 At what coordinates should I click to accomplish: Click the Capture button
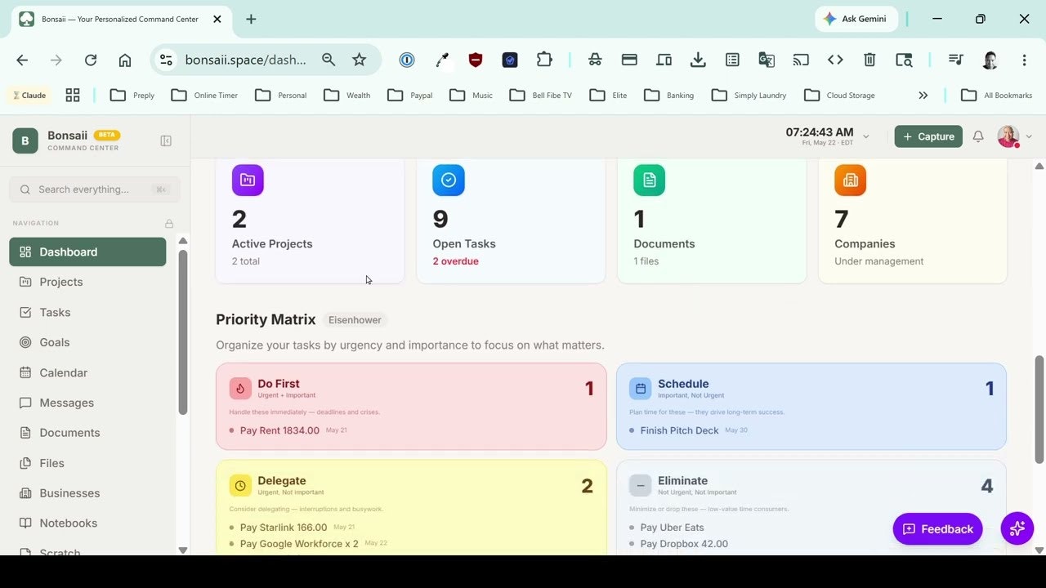pos(928,136)
